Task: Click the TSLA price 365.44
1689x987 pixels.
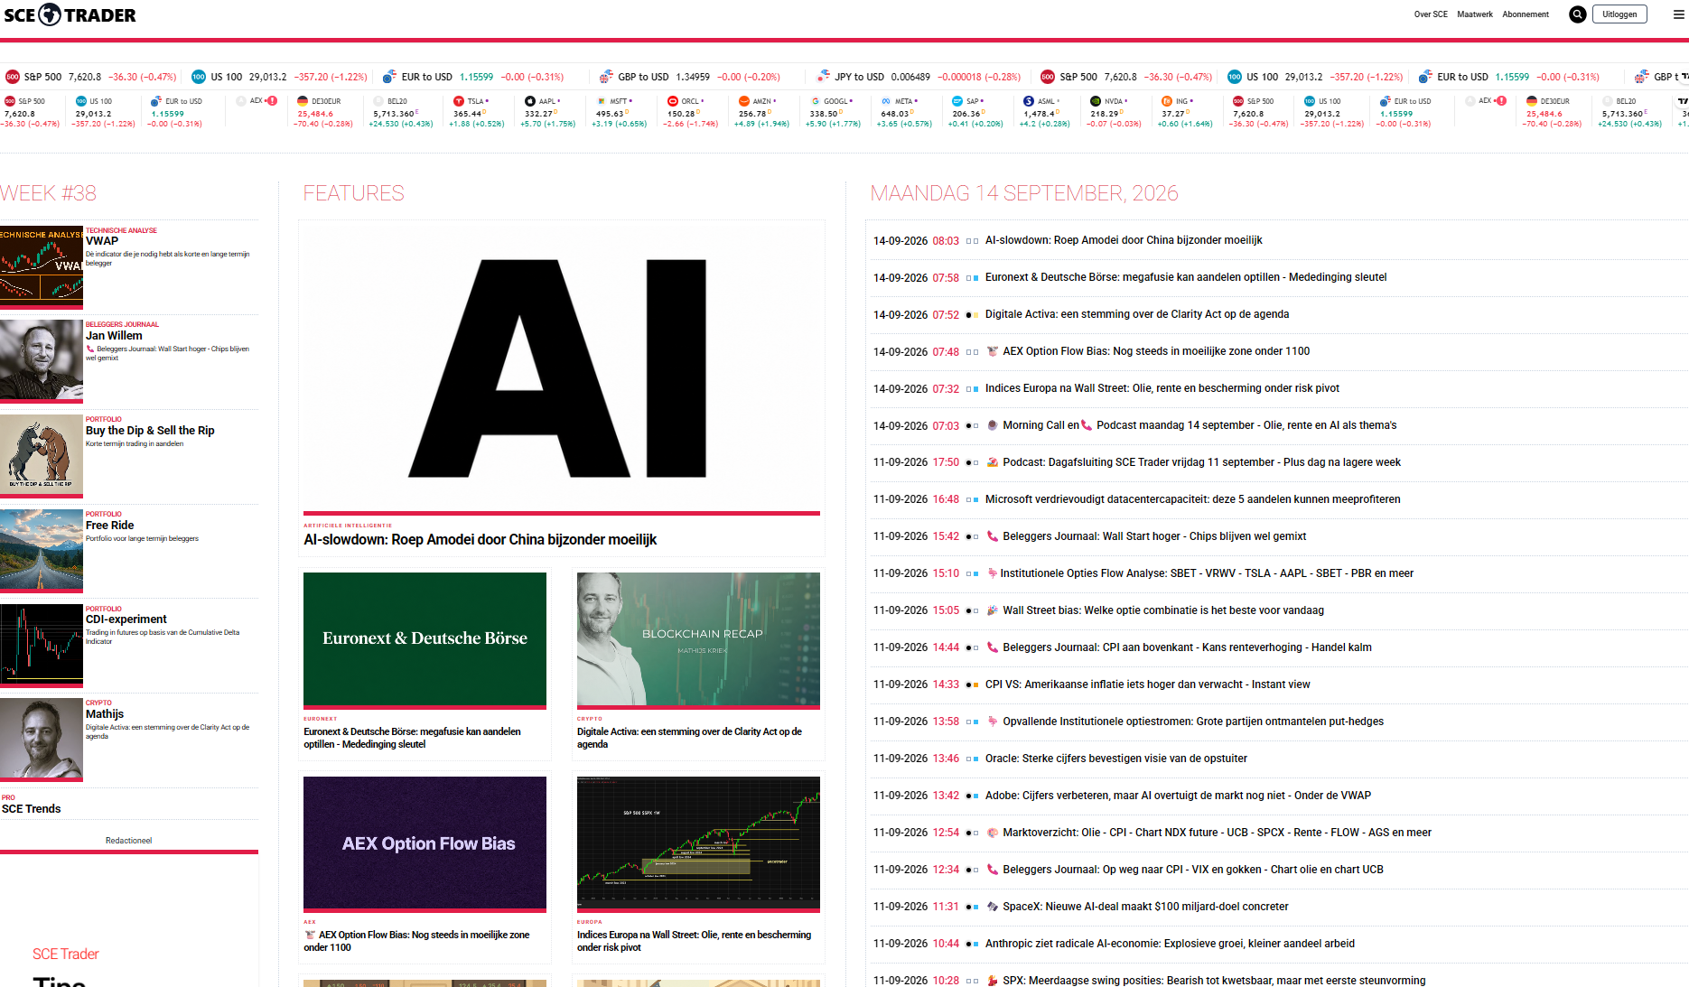Action: tap(468, 114)
